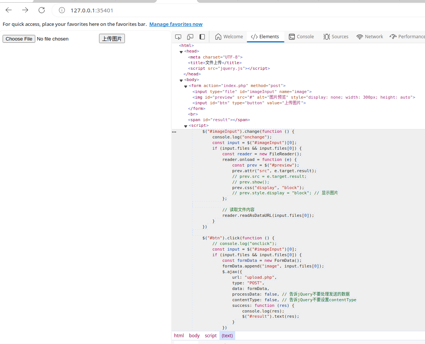View site information icon in address bar
Screen dimensions: 425x344
[62, 10]
